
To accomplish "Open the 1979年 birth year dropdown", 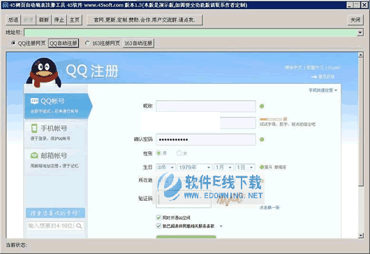I will pyautogui.click(x=195, y=167).
